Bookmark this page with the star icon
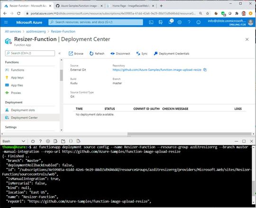Viewport: 256px width, 208px height. point(208,13)
